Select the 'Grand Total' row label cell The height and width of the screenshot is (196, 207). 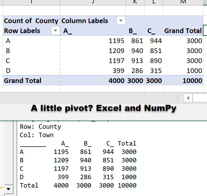pos(31,80)
